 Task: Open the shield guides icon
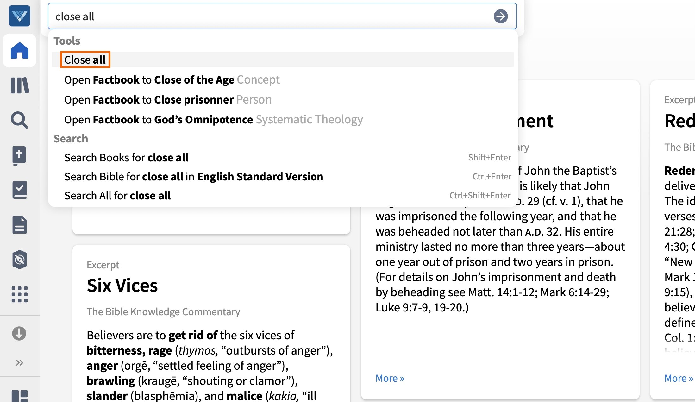tap(20, 260)
